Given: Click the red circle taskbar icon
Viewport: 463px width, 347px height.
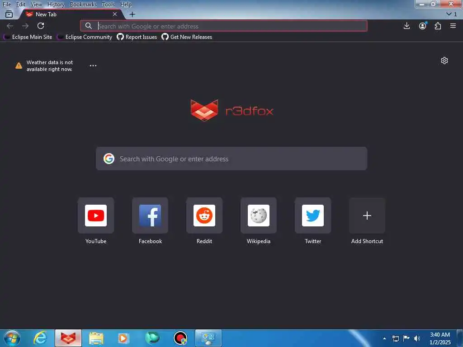Looking at the screenshot, I should (180, 338).
